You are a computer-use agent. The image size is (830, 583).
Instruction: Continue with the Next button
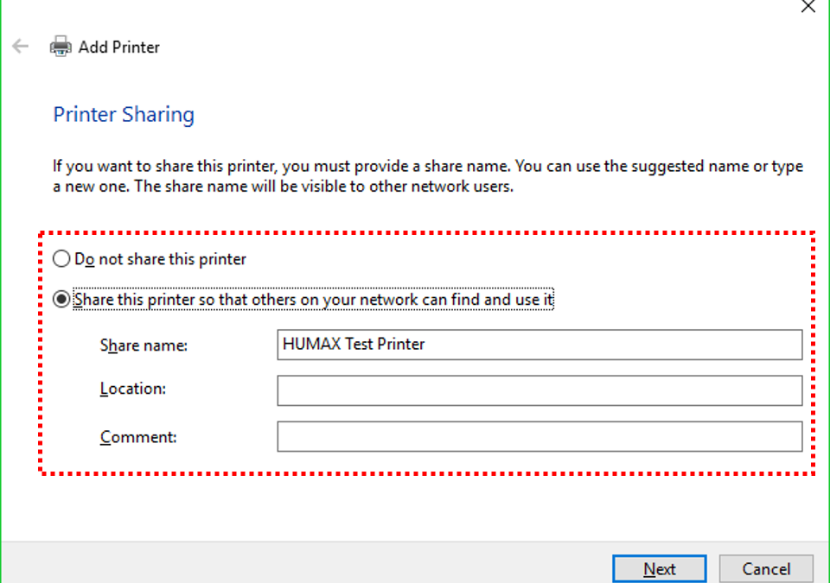click(x=659, y=568)
